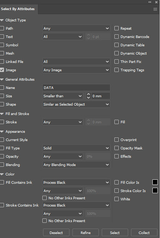Viewport: 160px width, 238px height.
Task: Collapse the Object Type section triangle
Action: tap(2, 20)
